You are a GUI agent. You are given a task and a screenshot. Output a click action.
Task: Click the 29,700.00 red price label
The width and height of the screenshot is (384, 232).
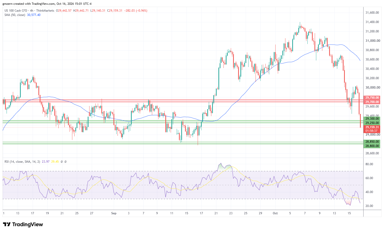[372, 102]
